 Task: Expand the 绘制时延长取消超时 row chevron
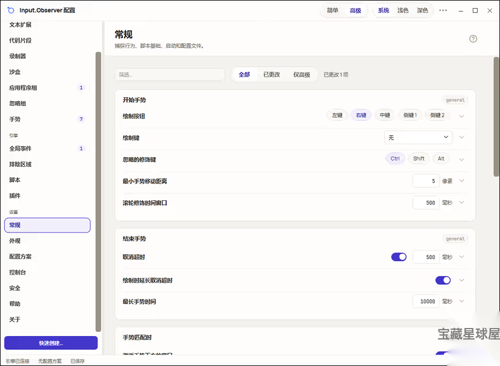[x=461, y=280]
